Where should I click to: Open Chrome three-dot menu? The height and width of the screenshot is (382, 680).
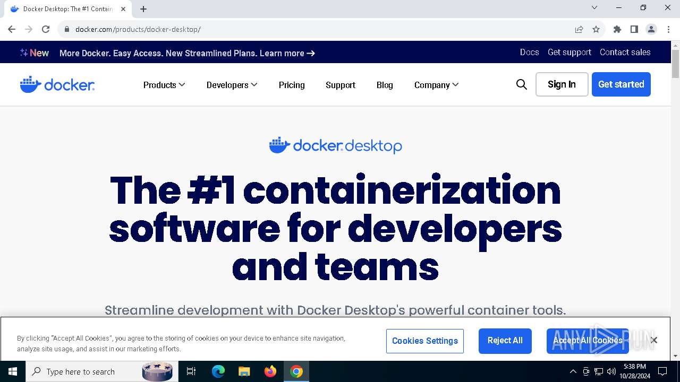pos(668,29)
